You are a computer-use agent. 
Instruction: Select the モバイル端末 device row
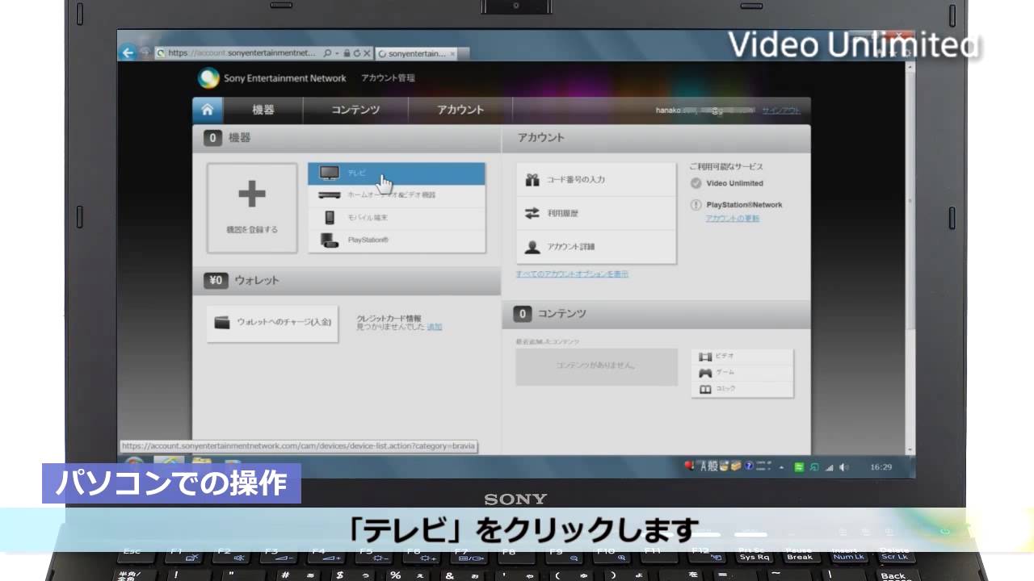[397, 218]
